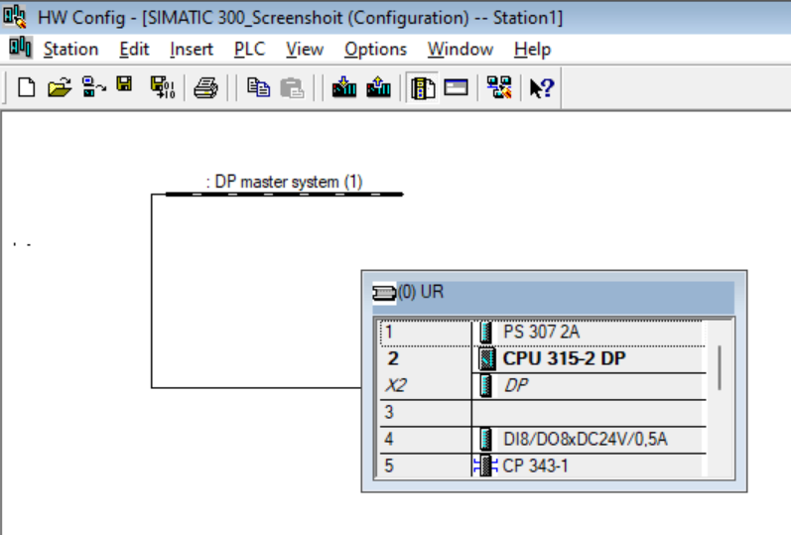Screen dimensions: 791x535
Task: Select the DP interface row text
Action: point(516,385)
